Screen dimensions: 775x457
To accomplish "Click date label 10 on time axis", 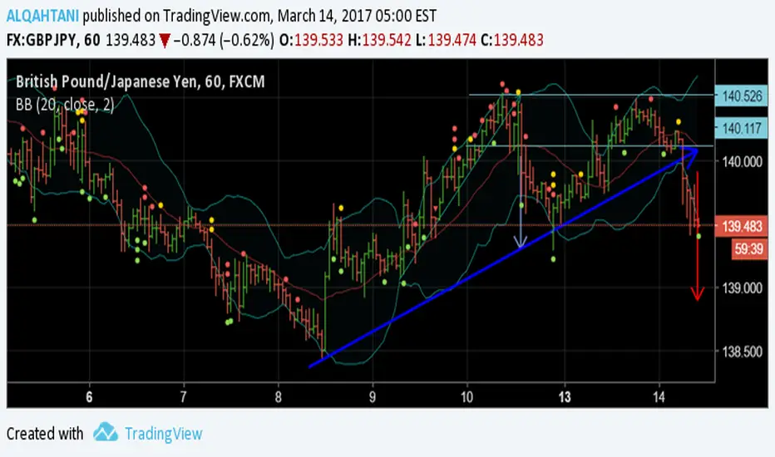I will (467, 396).
